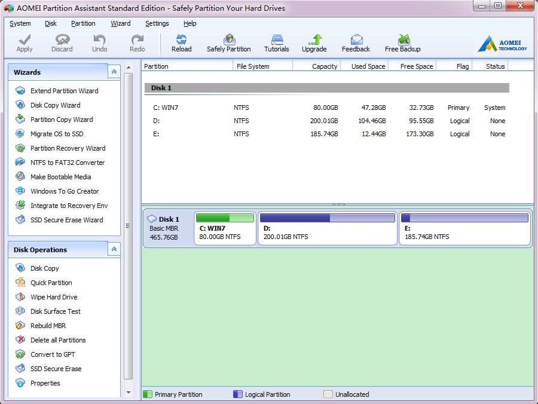Sort by File System column header
Image resolution: width=538 pixels, height=404 pixels.
coord(262,66)
